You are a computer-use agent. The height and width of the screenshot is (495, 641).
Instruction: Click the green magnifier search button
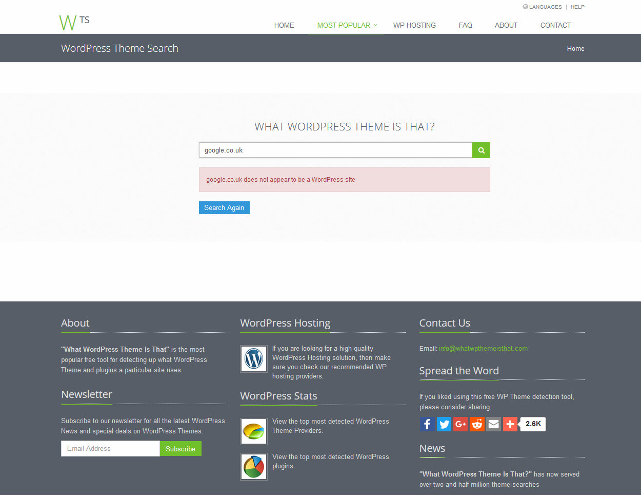point(481,150)
